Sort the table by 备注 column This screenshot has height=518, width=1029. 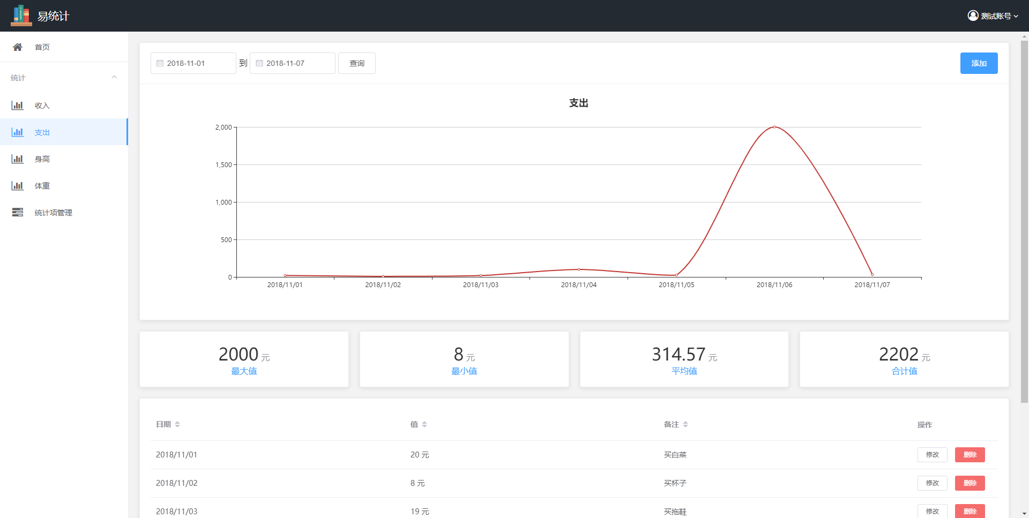tap(685, 424)
